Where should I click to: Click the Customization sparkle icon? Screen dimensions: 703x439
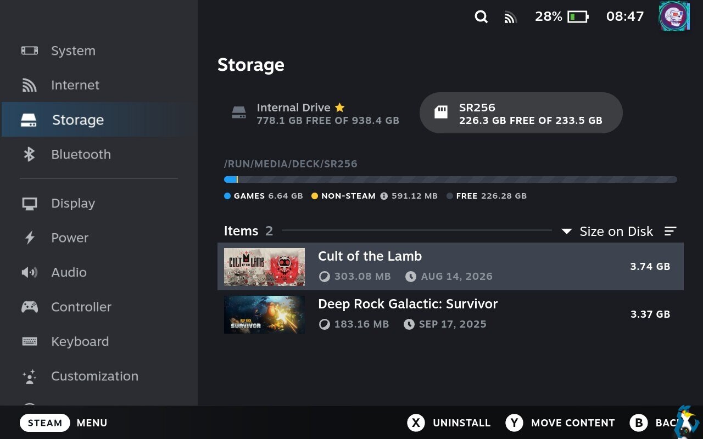coord(29,376)
